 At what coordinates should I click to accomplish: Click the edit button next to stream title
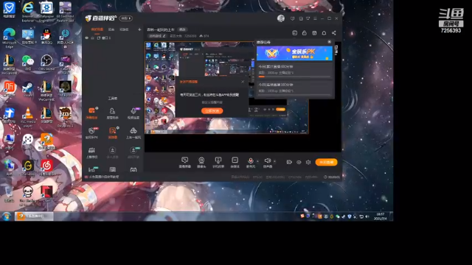182,29
